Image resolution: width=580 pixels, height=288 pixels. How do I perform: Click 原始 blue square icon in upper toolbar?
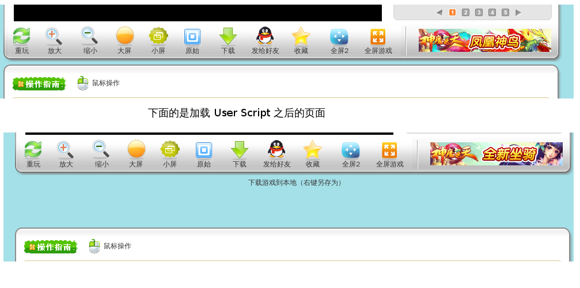(192, 37)
